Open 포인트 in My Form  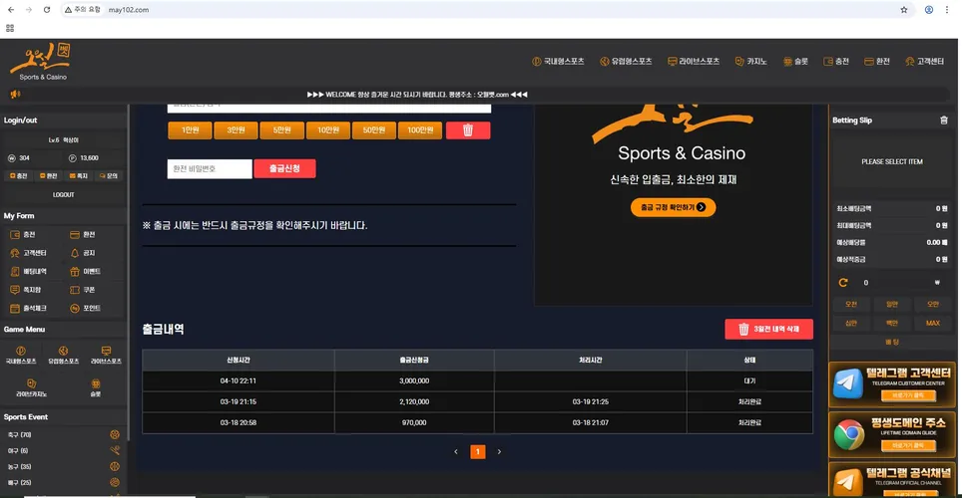(85, 308)
